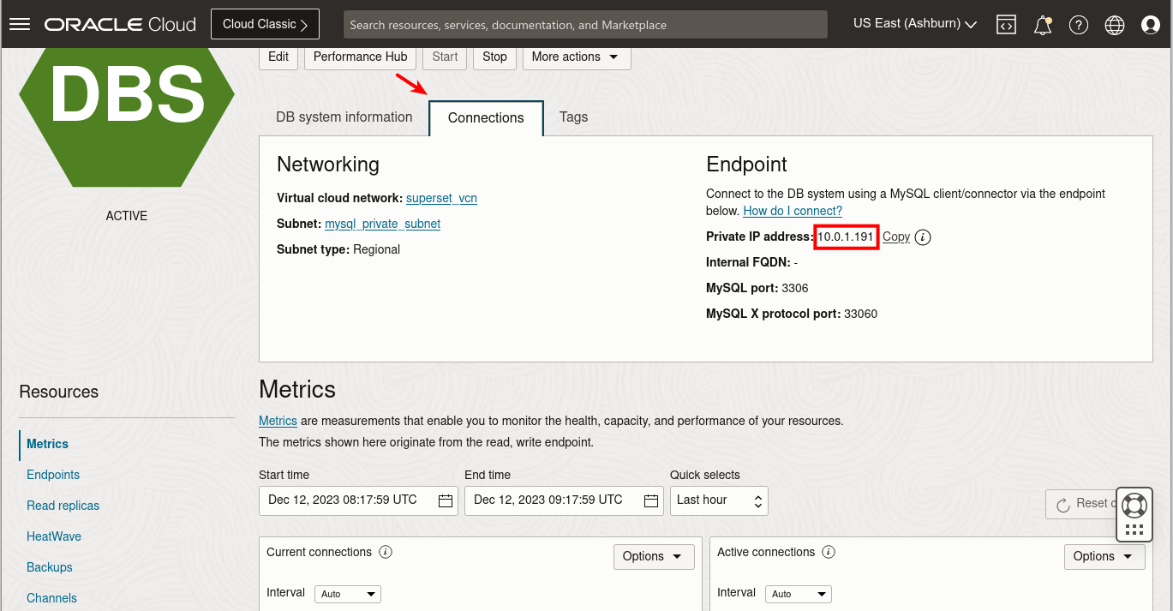Select the DB system information tab
The height and width of the screenshot is (611, 1173).
(344, 117)
